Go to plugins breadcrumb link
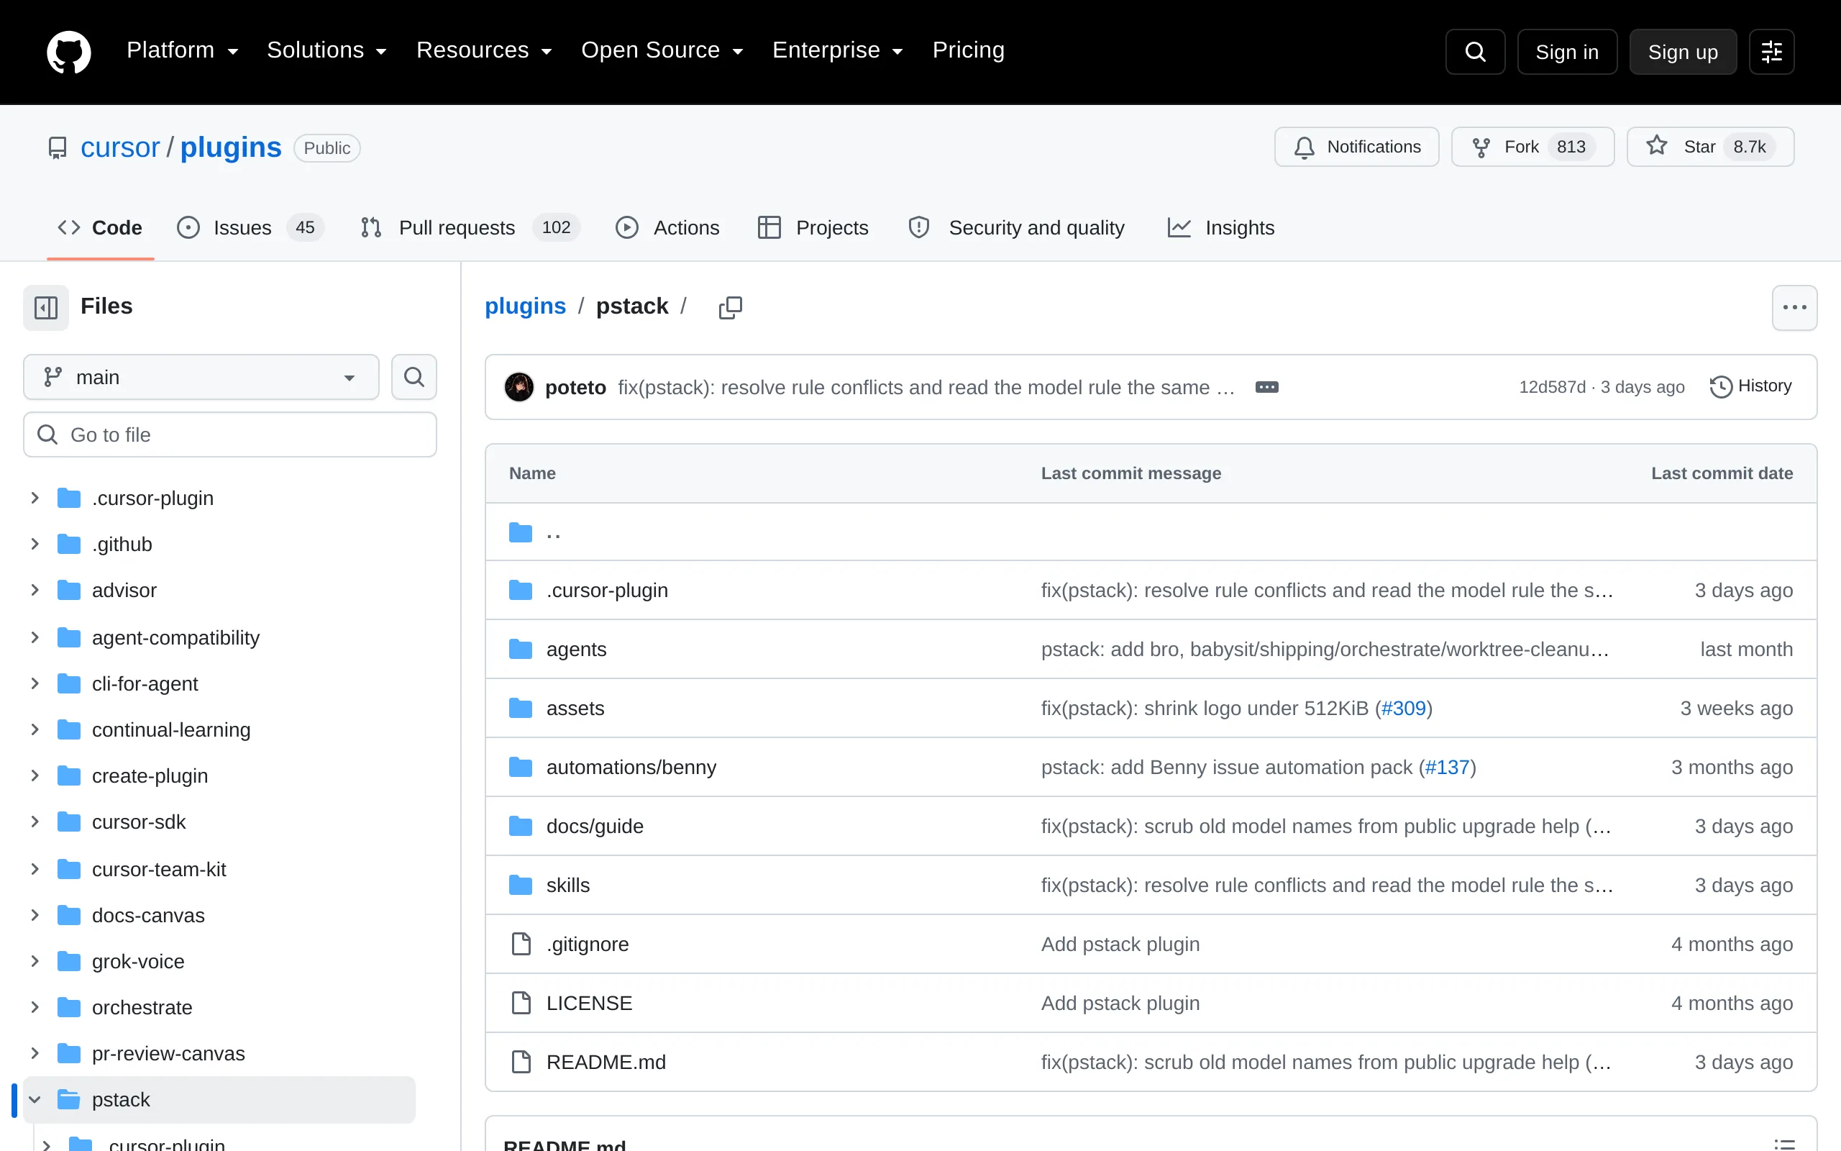Viewport: 1841px width, 1151px height. coord(525,306)
